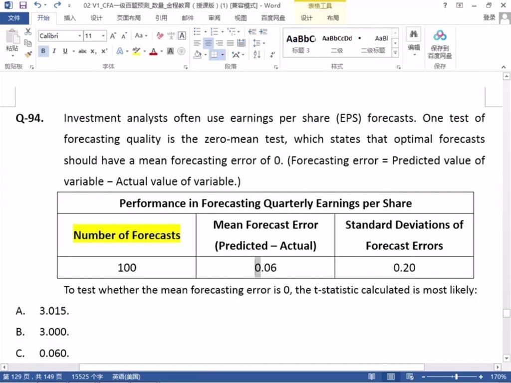The width and height of the screenshot is (511, 383).
Task: Increase paragraph indent
Action: 263,31
